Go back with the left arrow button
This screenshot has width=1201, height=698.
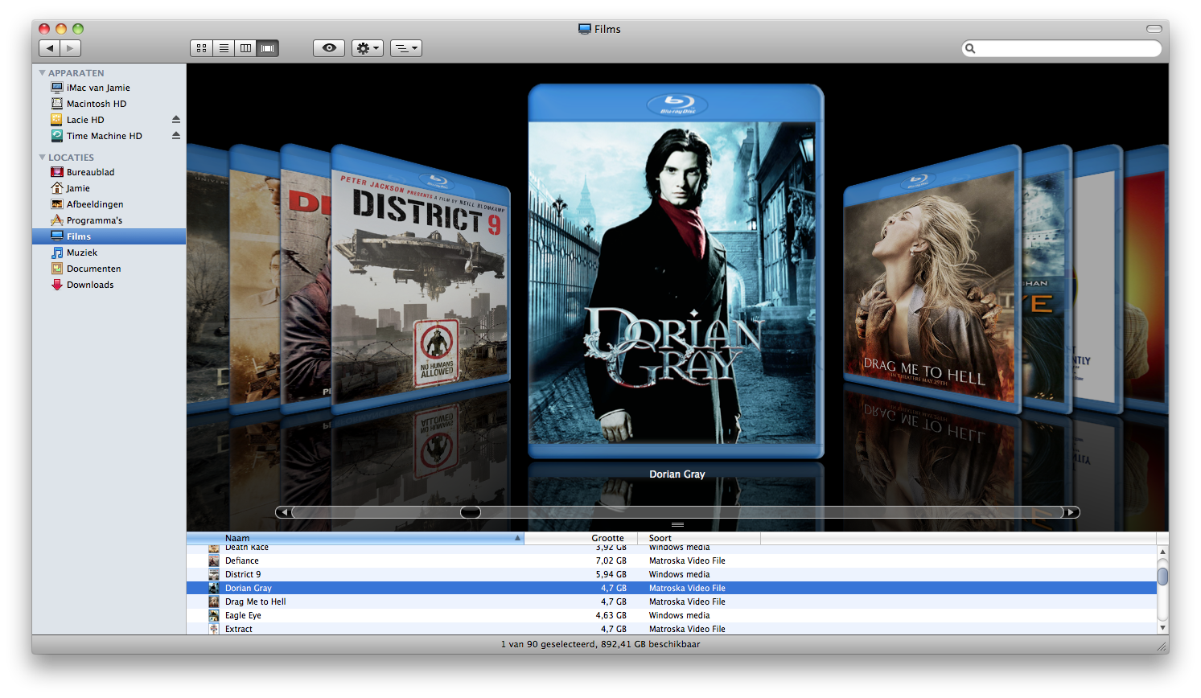pos(50,48)
